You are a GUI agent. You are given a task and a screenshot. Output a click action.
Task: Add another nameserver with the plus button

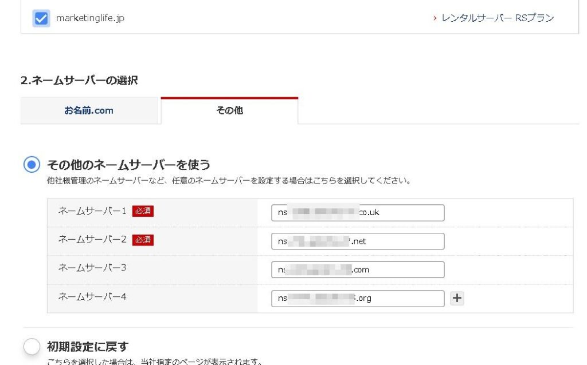pos(457,298)
